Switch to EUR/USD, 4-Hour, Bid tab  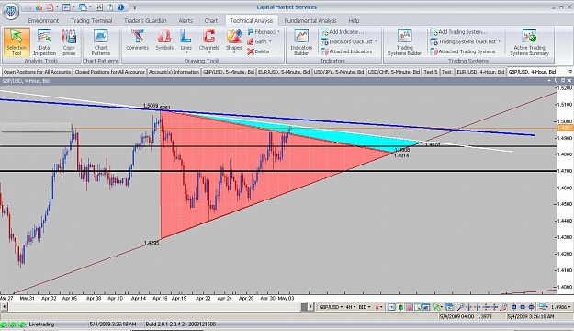click(x=480, y=72)
